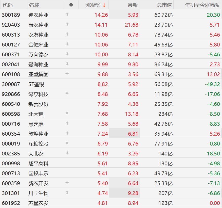The height and width of the screenshot is (208, 222).
Task: Open the 深粮控股 stock name
Action: pos(38,144)
